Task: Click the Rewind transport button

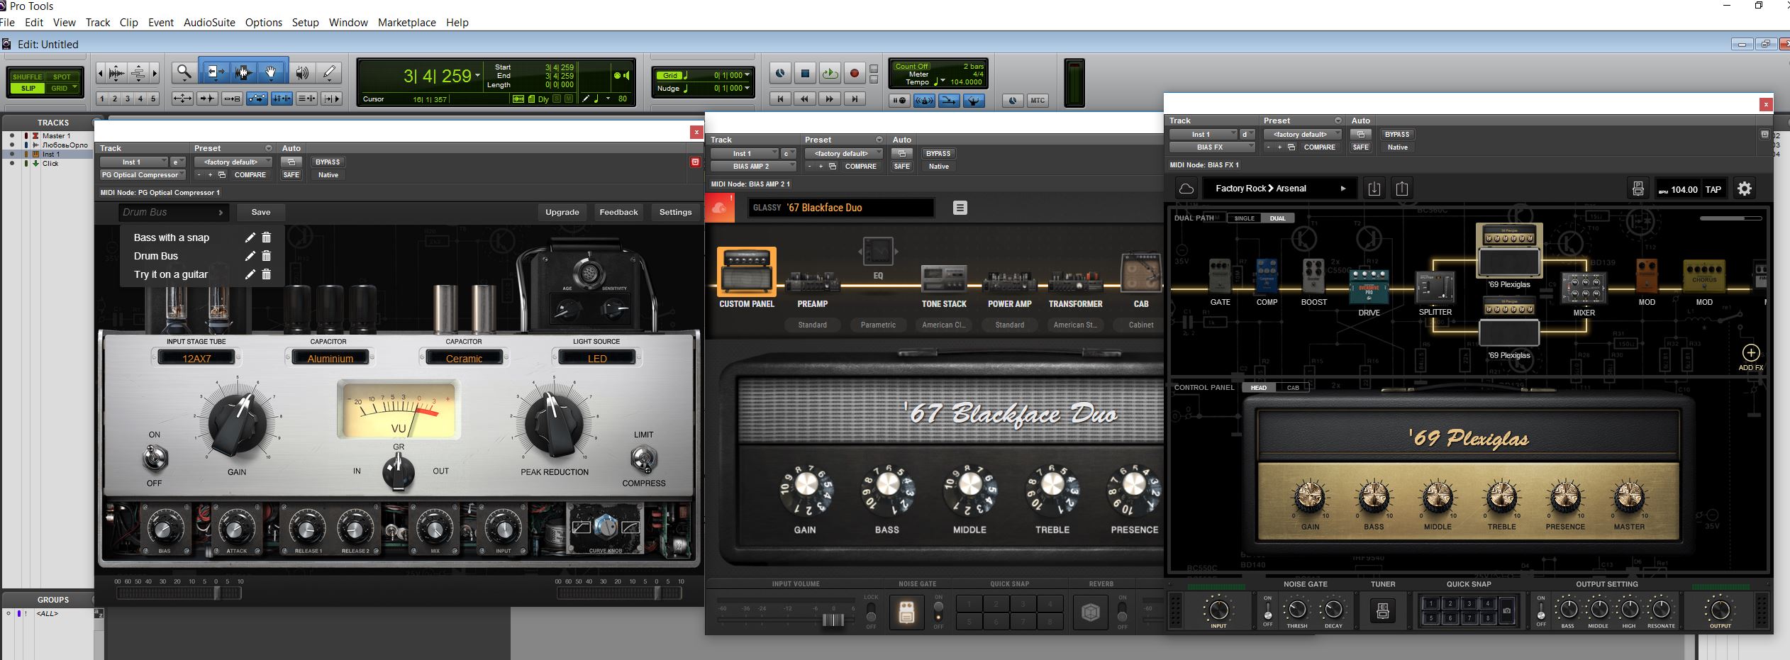Action: [x=805, y=99]
